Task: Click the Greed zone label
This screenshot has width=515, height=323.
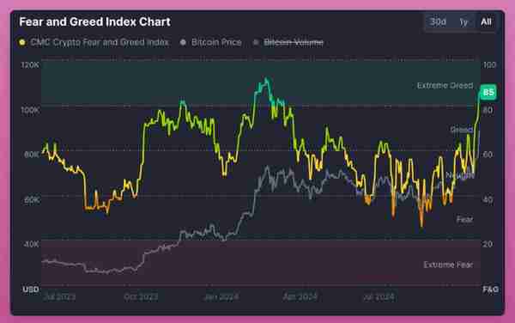Action: [x=462, y=130]
